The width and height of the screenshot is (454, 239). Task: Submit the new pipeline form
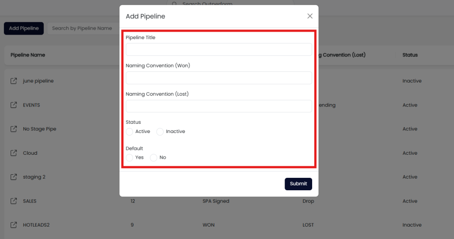point(298,184)
